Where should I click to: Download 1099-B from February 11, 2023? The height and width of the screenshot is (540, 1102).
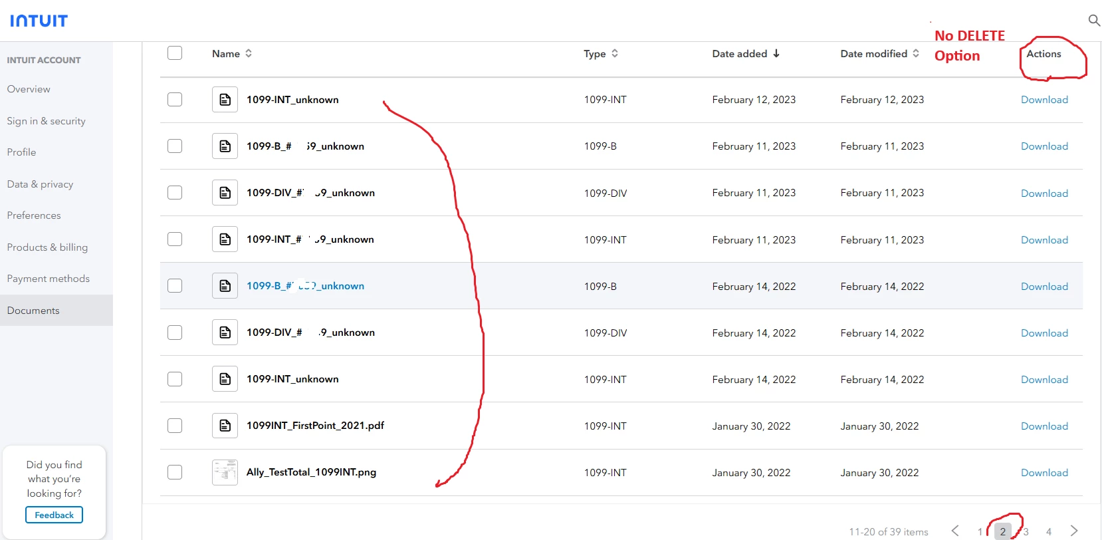click(x=1044, y=146)
